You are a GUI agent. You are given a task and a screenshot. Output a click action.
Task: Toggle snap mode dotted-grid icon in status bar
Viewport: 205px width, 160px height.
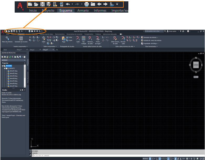click(153, 159)
